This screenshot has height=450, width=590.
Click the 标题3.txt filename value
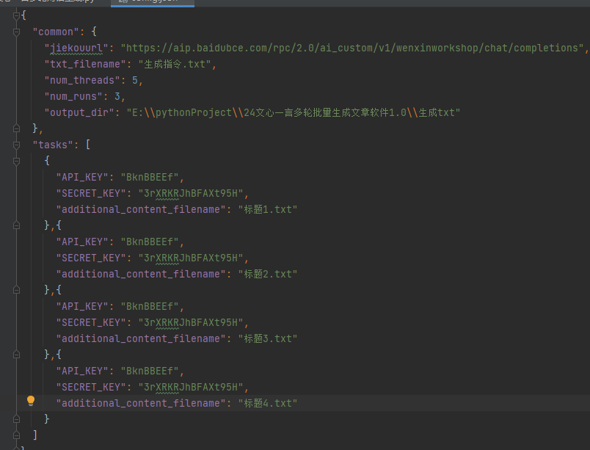(267, 338)
